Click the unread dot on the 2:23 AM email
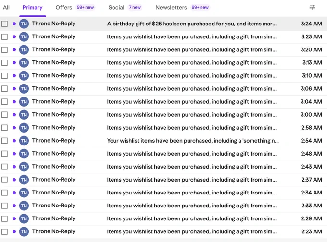Screen dimensions: 327x242 (14, 231)
